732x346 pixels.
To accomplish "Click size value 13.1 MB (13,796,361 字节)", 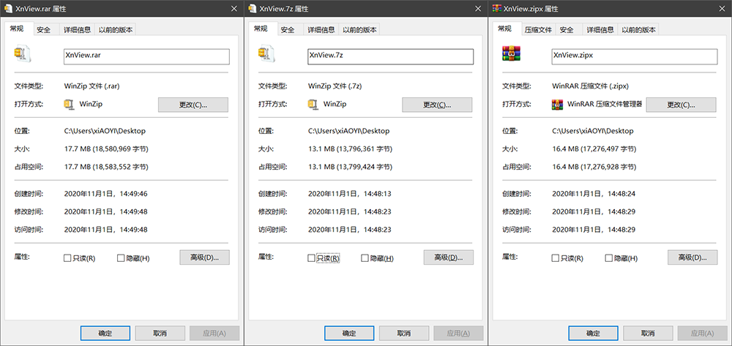I will (x=350, y=149).
